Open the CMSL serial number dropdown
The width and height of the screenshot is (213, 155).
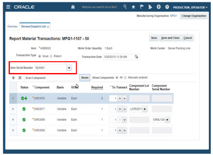(167, 120)
